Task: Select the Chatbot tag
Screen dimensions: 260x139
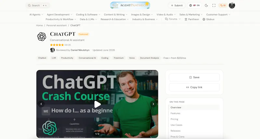Action: click(42, 58)
